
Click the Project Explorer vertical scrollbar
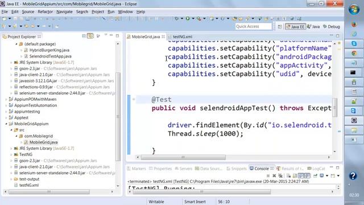(118, 116)
